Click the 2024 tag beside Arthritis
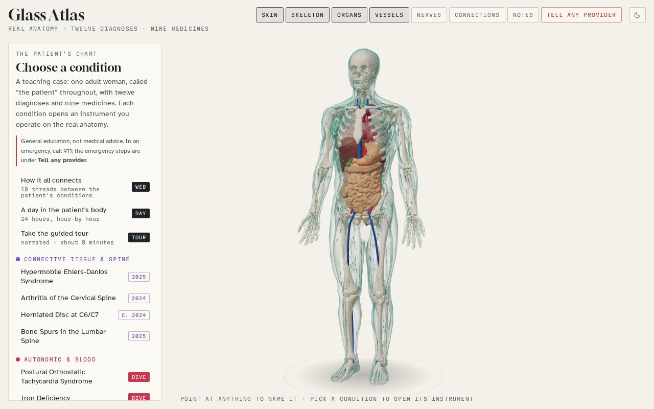The image size is (654, 409). pos(139,298)
